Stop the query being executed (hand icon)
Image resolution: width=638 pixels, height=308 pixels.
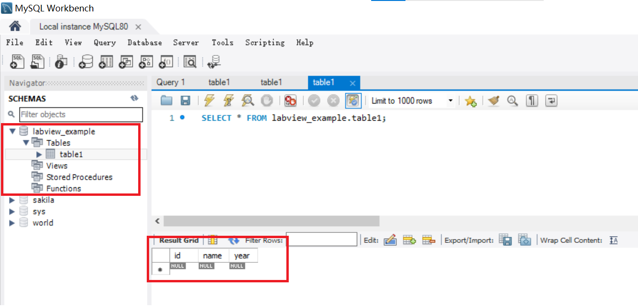[267, 100]
